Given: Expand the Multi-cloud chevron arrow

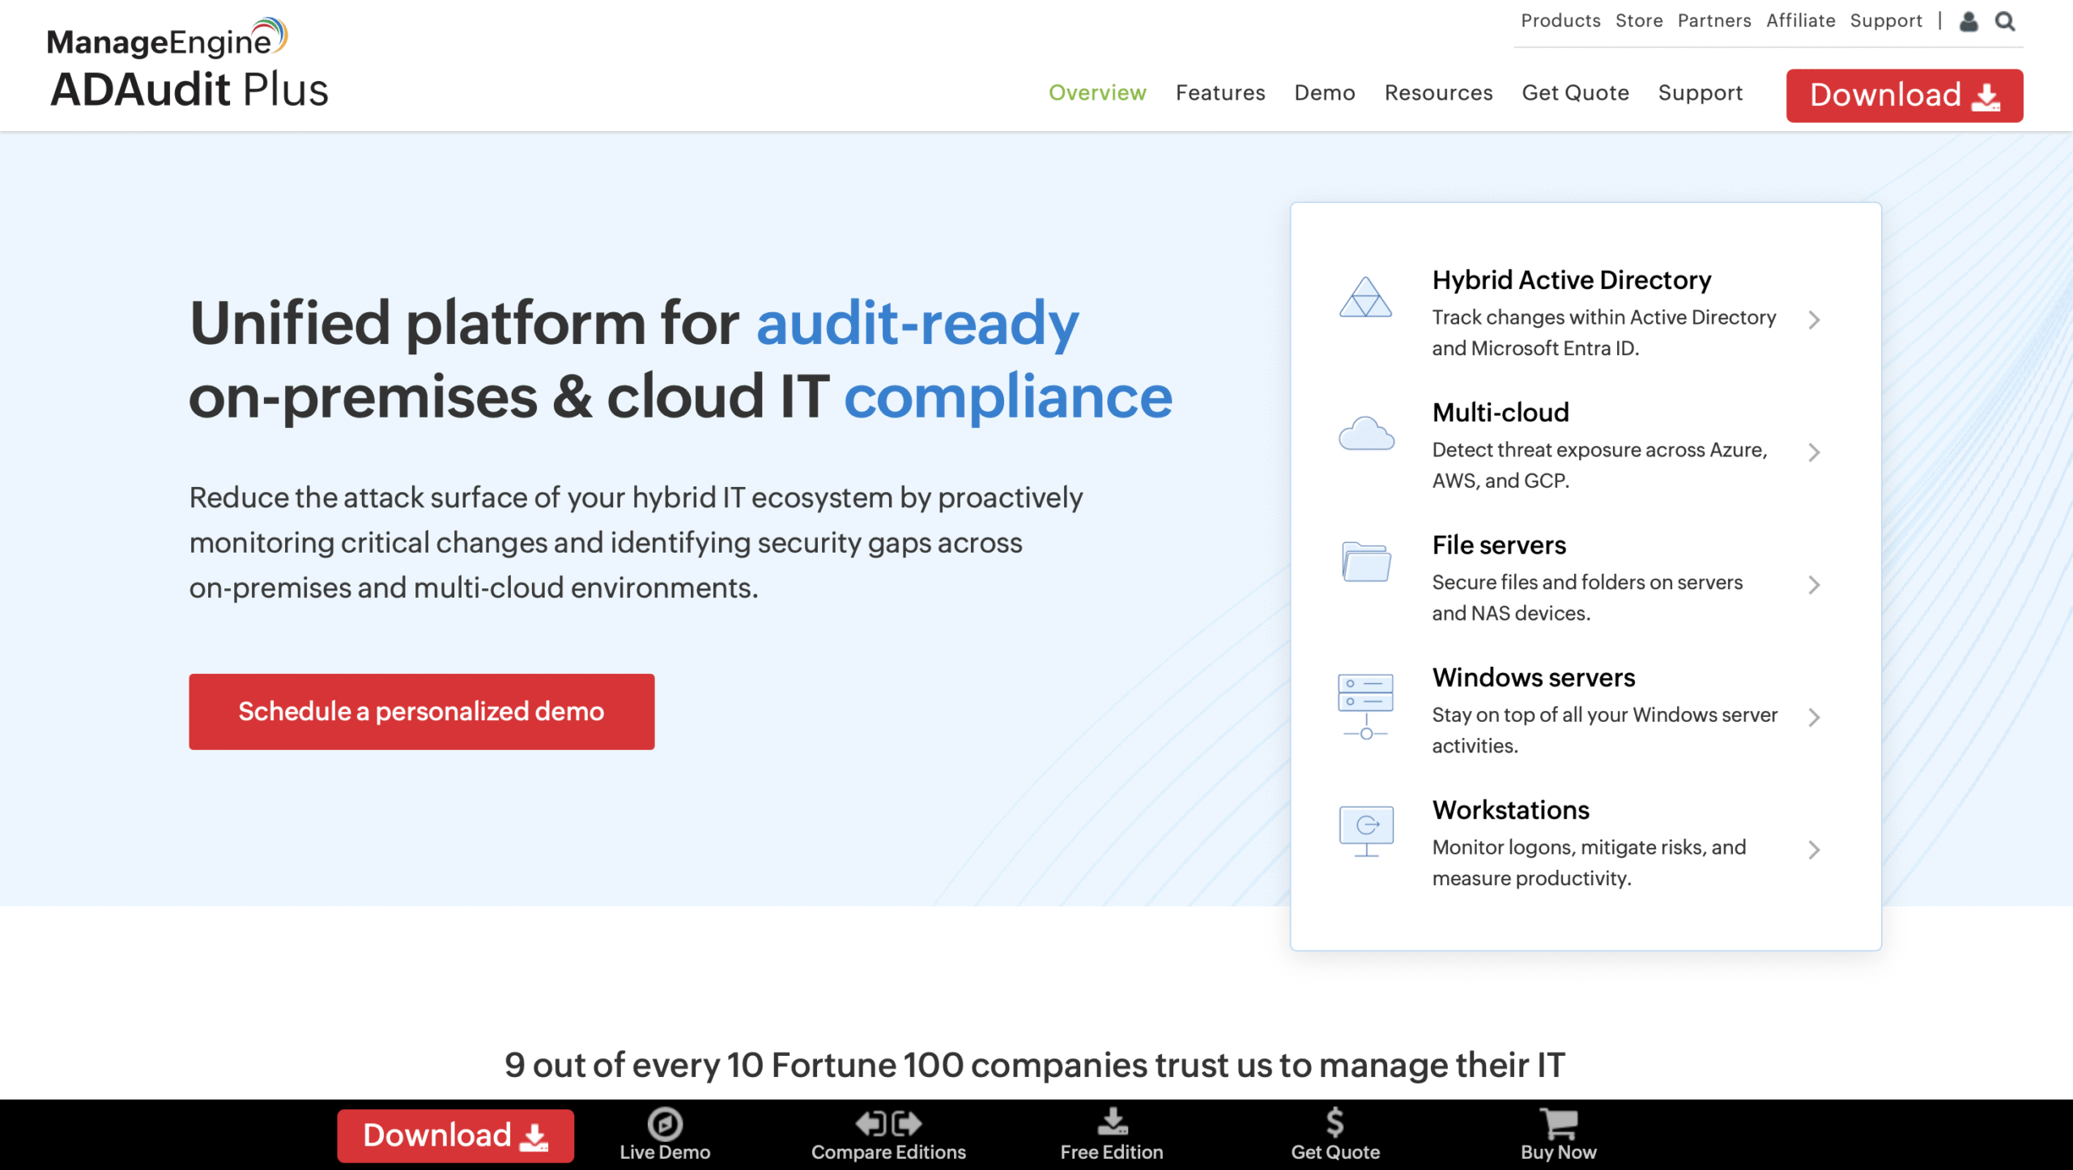Looking at the screenshot, I should pos(1814,452).
